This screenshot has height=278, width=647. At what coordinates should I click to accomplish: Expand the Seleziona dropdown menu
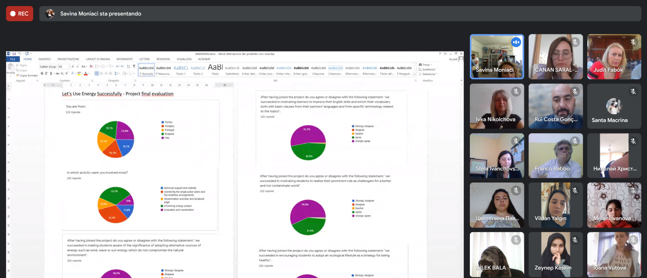click(429, 74)
